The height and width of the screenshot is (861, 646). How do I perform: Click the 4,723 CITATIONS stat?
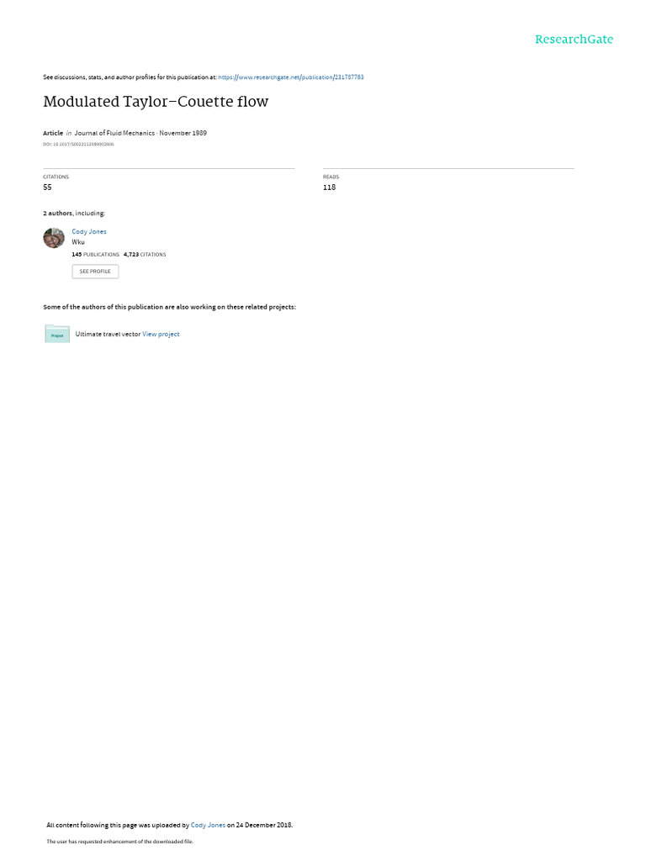point(145,255)
